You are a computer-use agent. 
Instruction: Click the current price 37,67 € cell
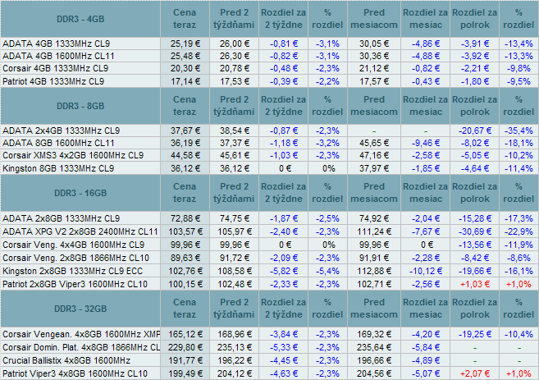185,130
